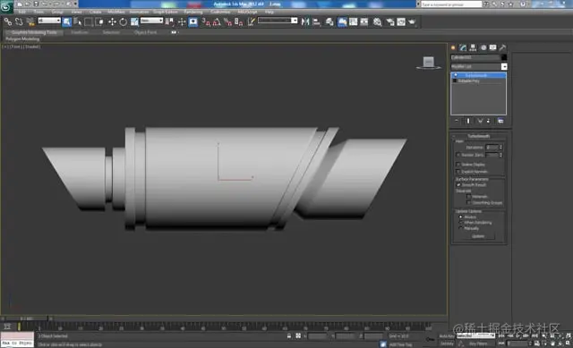Click the help search keyword field
Screen dimensions: 573x348
tap(451, 4)
